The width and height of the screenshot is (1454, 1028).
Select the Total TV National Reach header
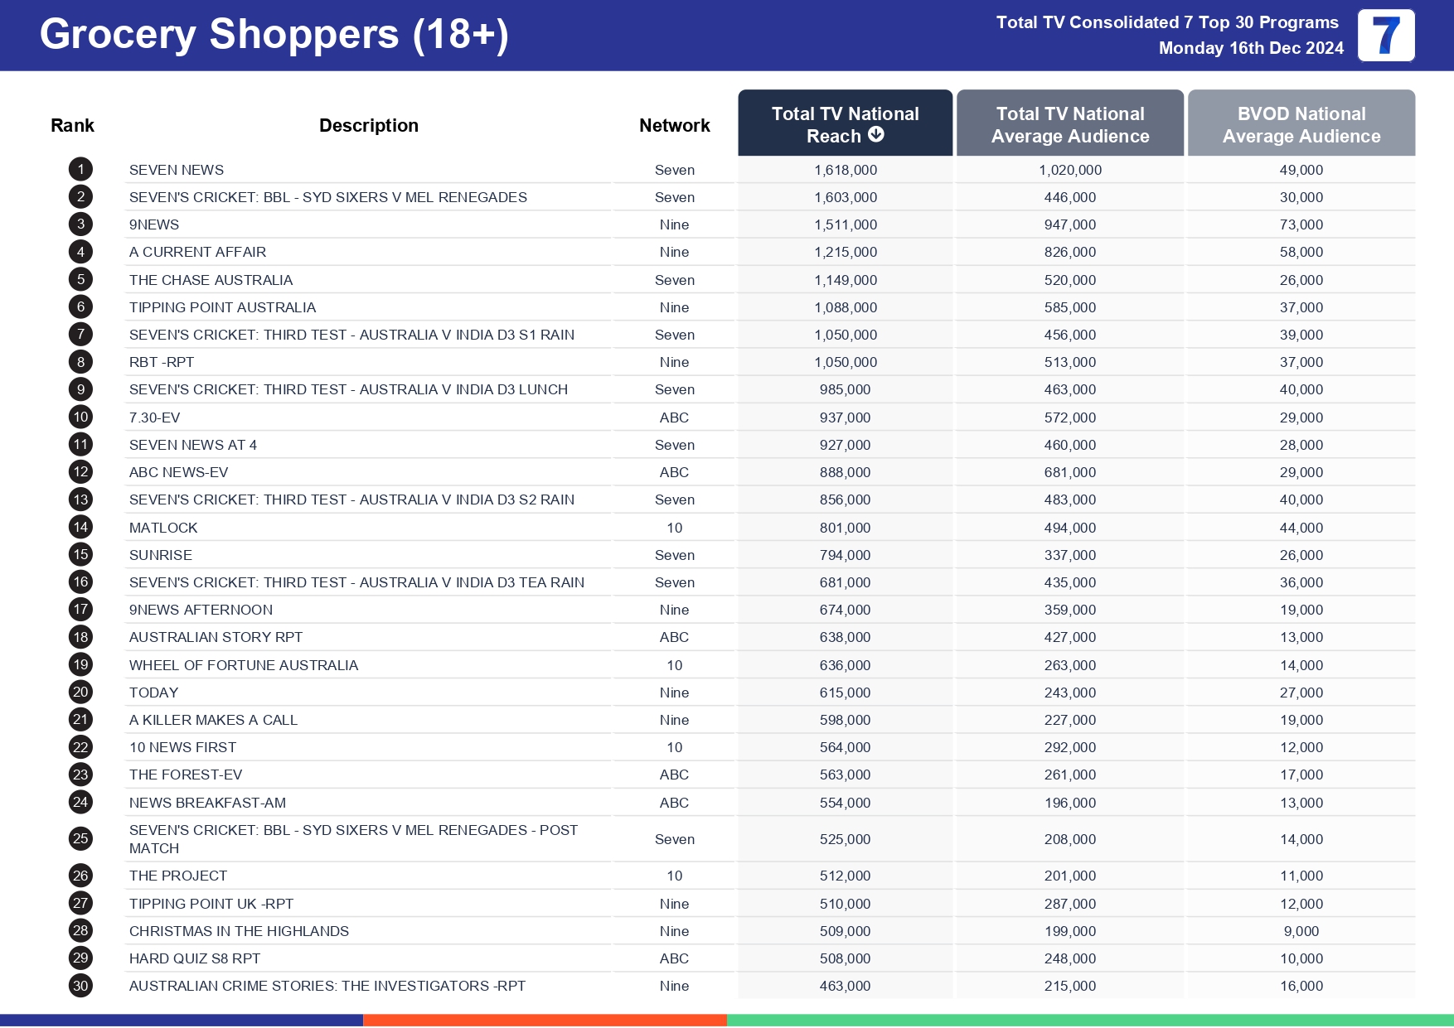tap(845, 123)
